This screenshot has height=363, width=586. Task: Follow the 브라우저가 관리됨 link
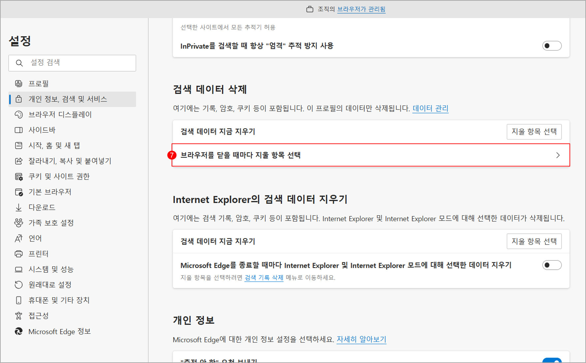click(x=361, y=9)
